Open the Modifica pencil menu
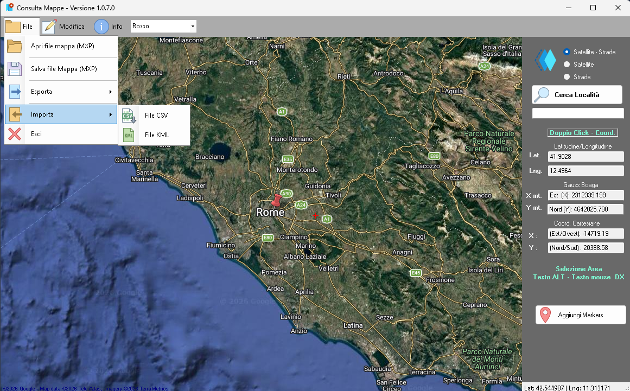 [x=63, y=27]
